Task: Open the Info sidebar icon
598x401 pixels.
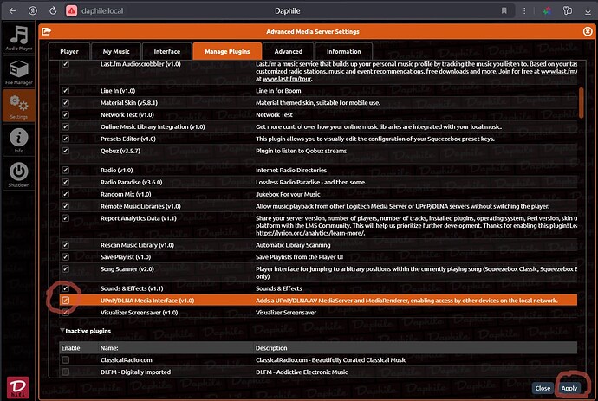Action: pos(18,140)
